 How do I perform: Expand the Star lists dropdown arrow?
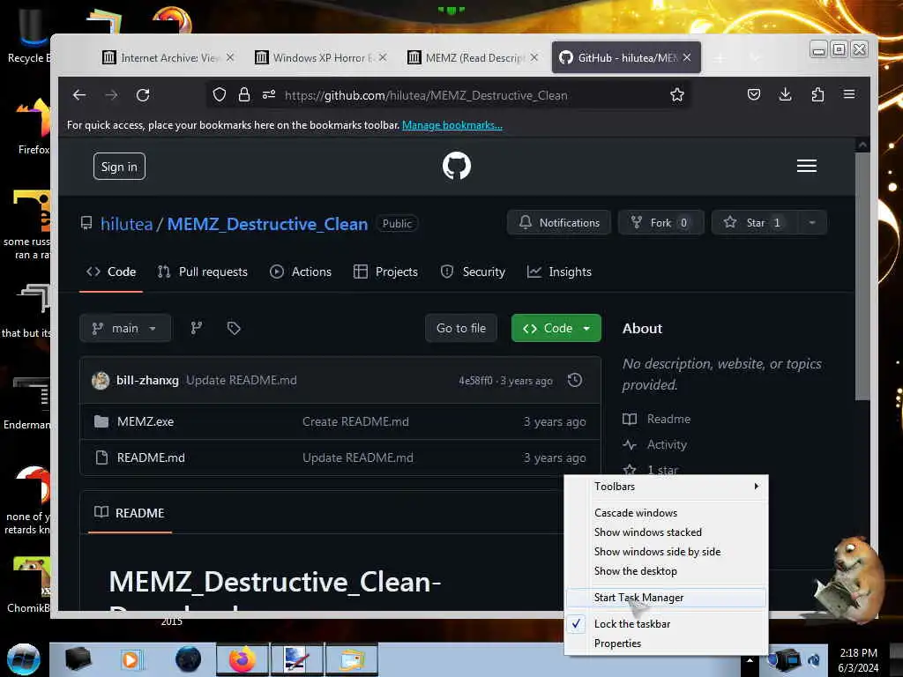tap(812, 223)
